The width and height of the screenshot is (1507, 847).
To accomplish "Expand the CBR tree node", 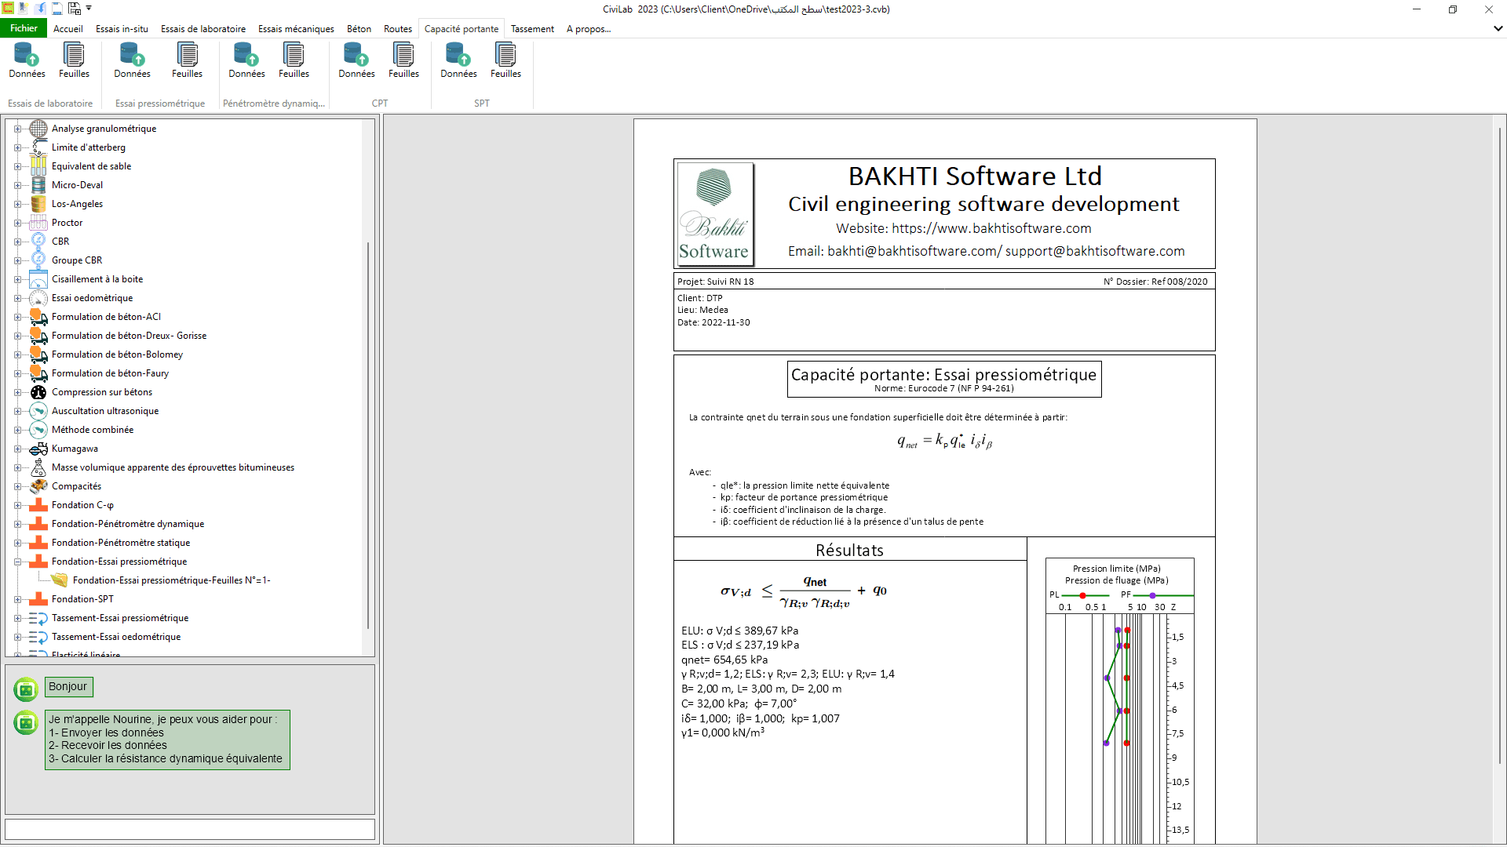I will pyautogui.click(x=17, y=242).
